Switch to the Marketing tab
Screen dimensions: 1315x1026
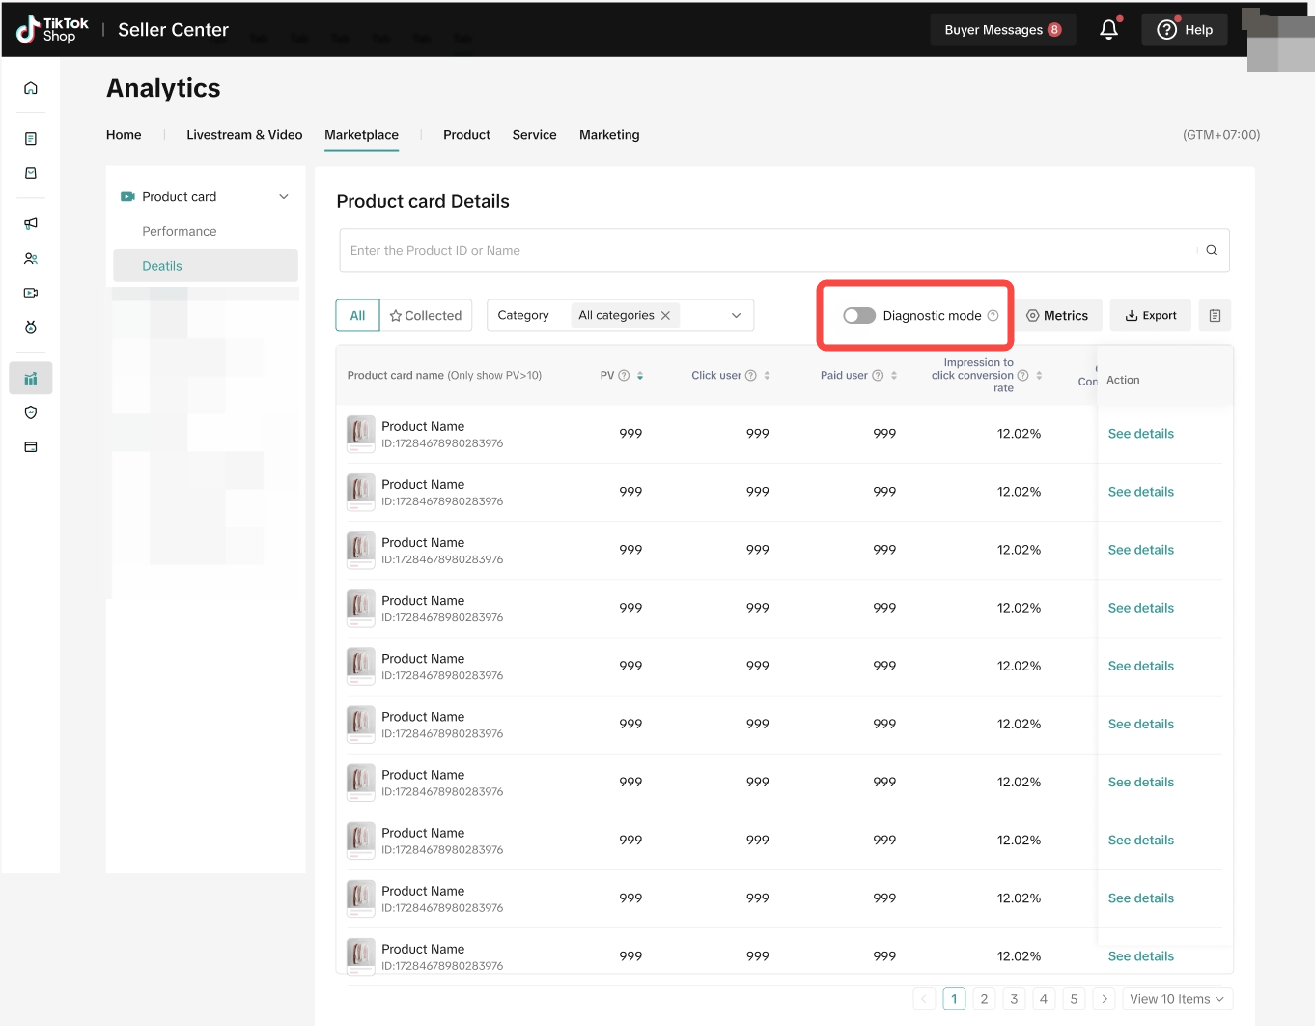tap(609, 135)
